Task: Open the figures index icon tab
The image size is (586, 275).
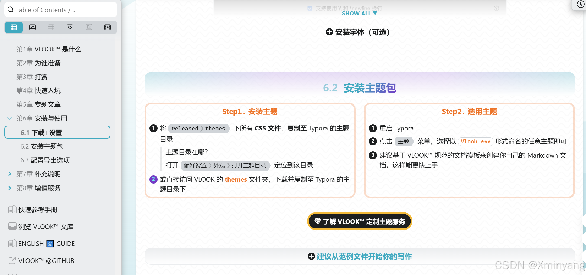Action: tap(32, 27)
